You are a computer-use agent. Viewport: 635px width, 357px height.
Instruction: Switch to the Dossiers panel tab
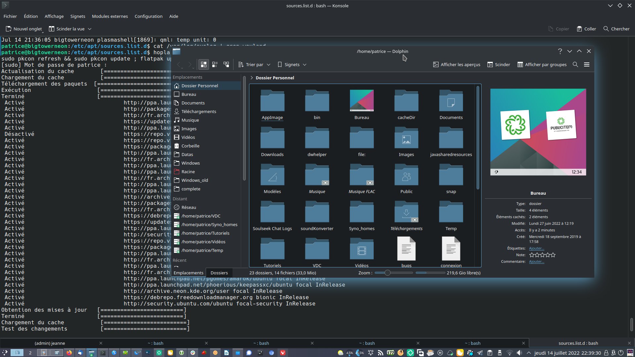219,273
